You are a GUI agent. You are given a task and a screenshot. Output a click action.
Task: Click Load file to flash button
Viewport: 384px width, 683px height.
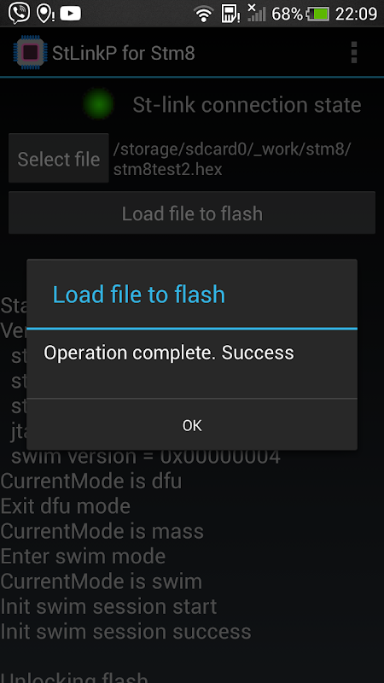click(192, 213)
